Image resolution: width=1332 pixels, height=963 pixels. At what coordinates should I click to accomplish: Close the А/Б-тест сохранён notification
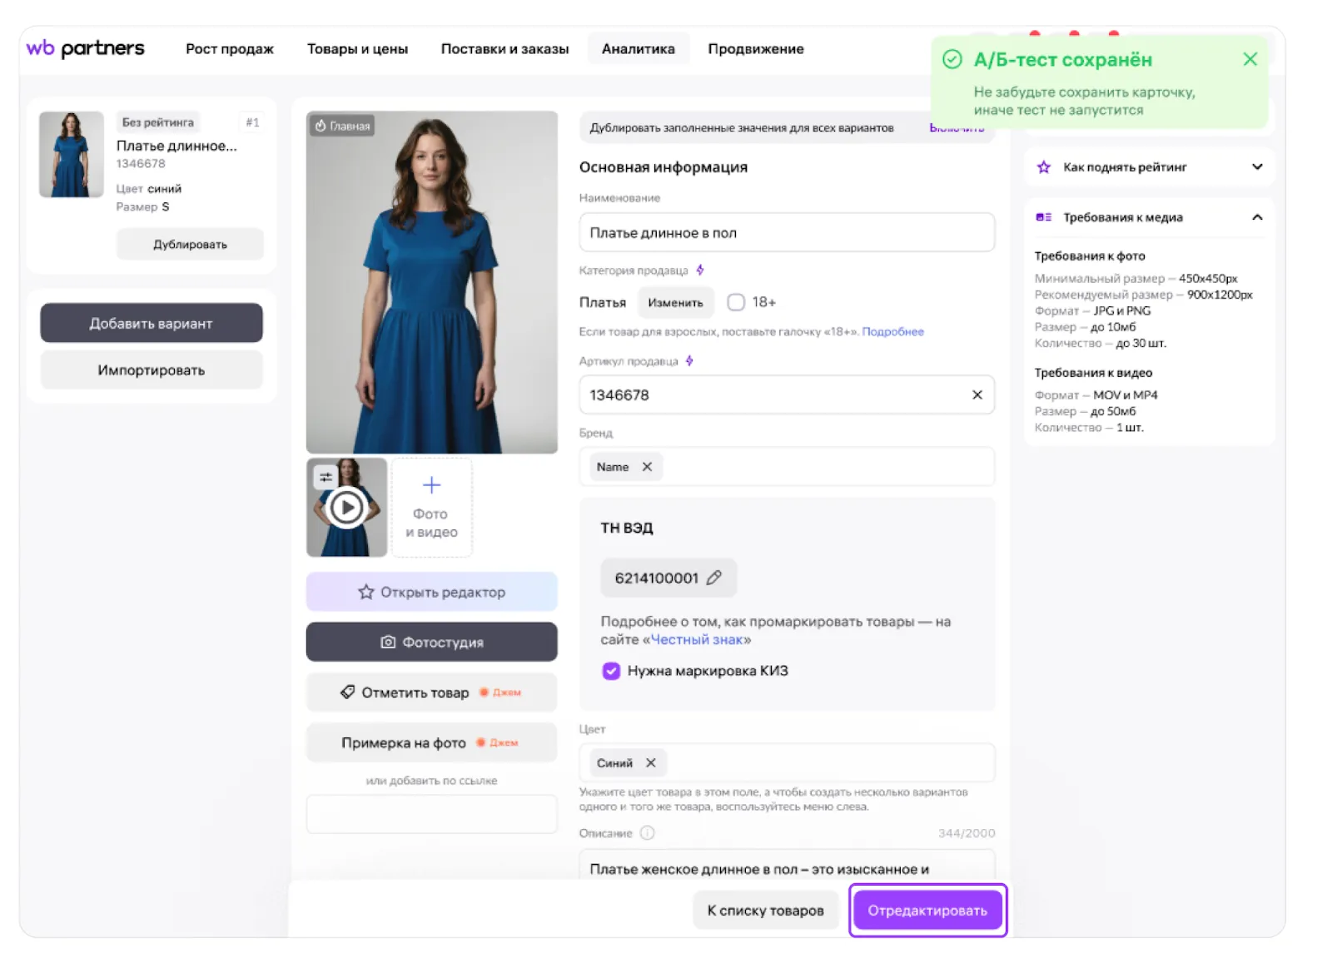click(x=1250, y=59)
